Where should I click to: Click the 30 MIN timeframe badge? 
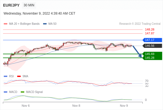(29, 5)
